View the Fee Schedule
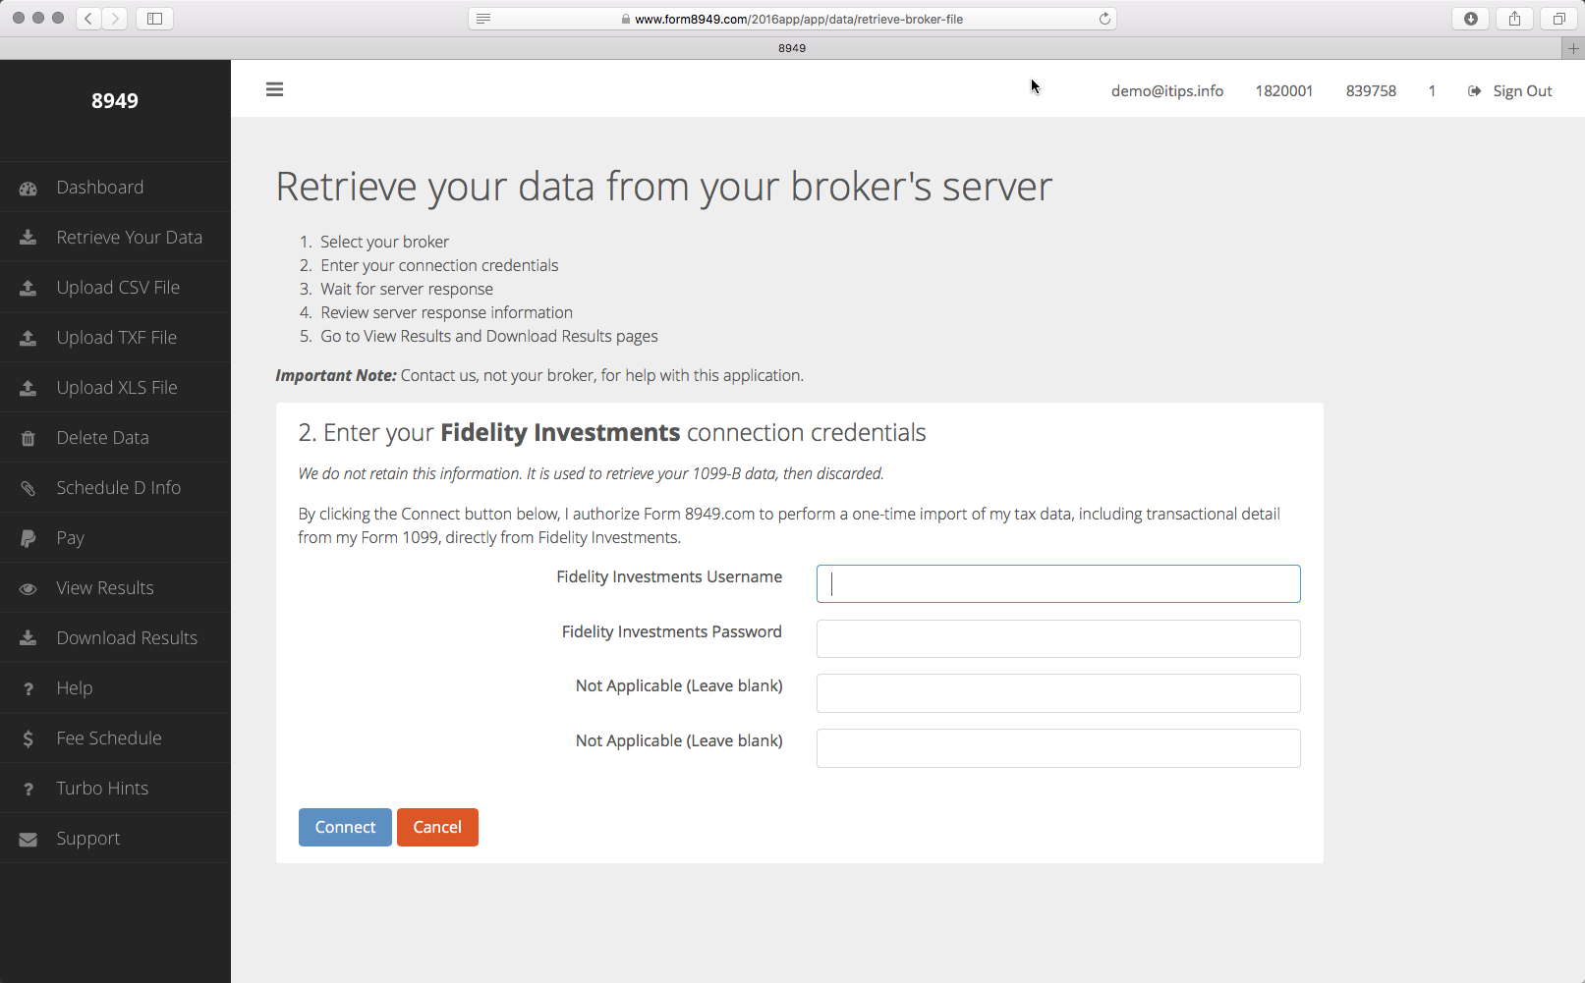Screen dimensions: 1585x983 115,738
